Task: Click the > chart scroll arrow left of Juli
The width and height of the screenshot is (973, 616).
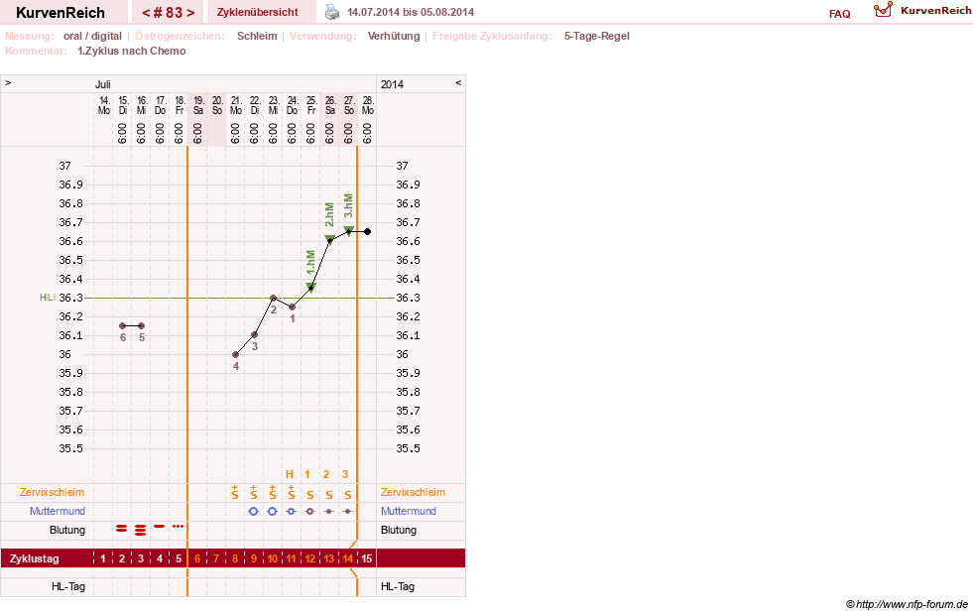Action: pos(8,82)
